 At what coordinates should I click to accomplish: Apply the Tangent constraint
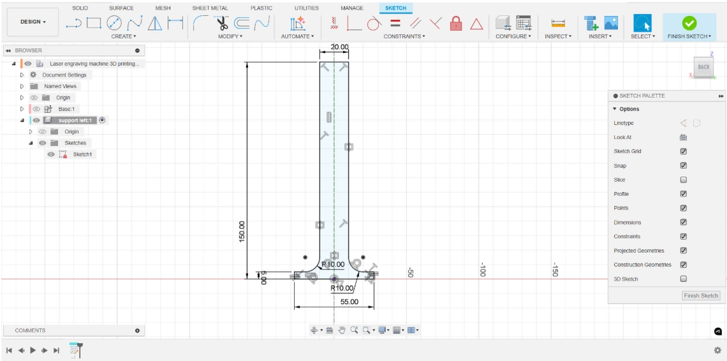374,23
